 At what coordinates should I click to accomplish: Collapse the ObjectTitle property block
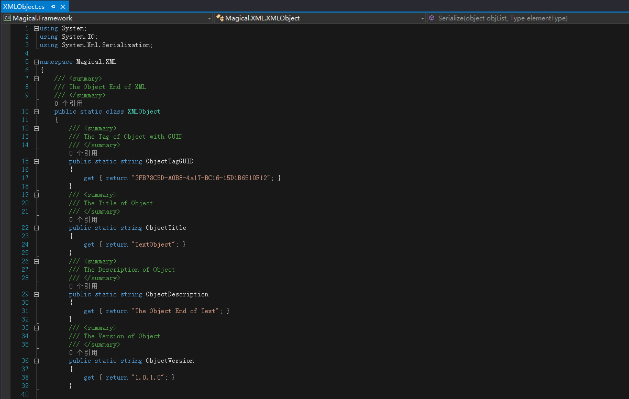[36, 228]
